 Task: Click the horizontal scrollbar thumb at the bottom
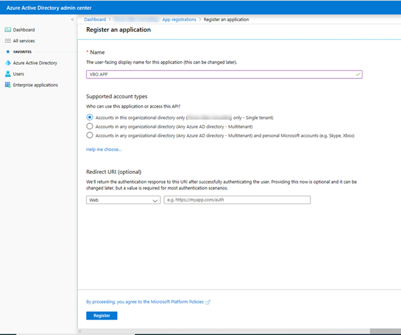386,331
